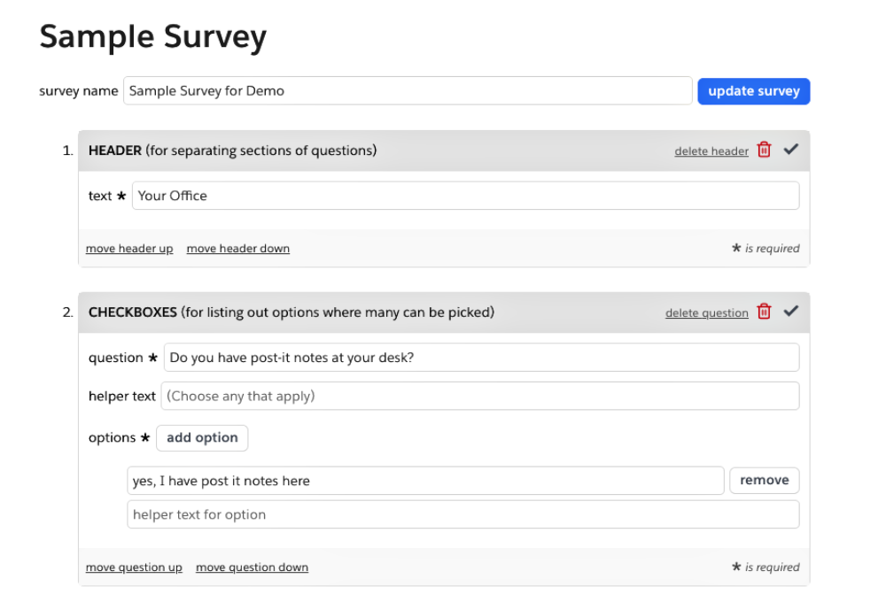Click the survey name input field
Image resolution: width=886 pixels, height=602 pixels.
click(408, 90)
